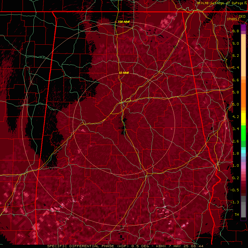This screenshot has height=248, width=248.
Task: Click the TH threshold label on the scale
Action: point(237,215)
